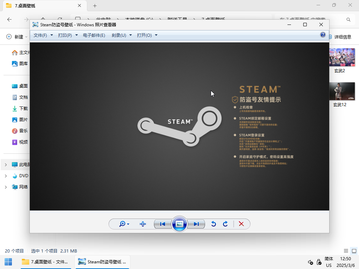
Task: Start the slideshow with center button
Action: [x=179, y=224]
